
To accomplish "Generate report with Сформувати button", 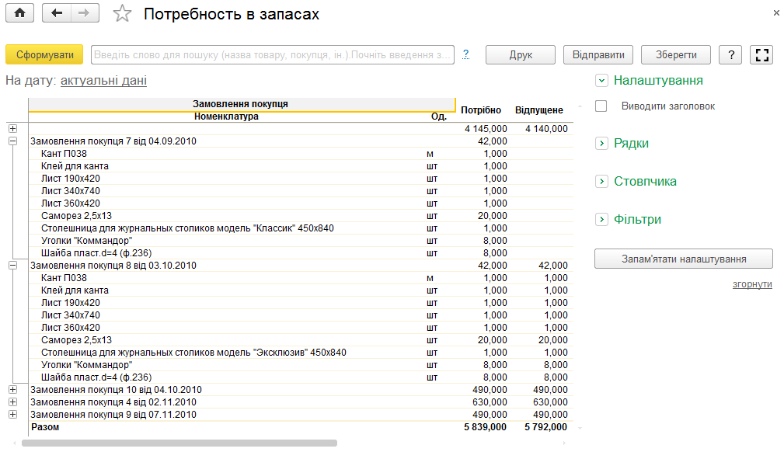I will (x=45, y=54).
